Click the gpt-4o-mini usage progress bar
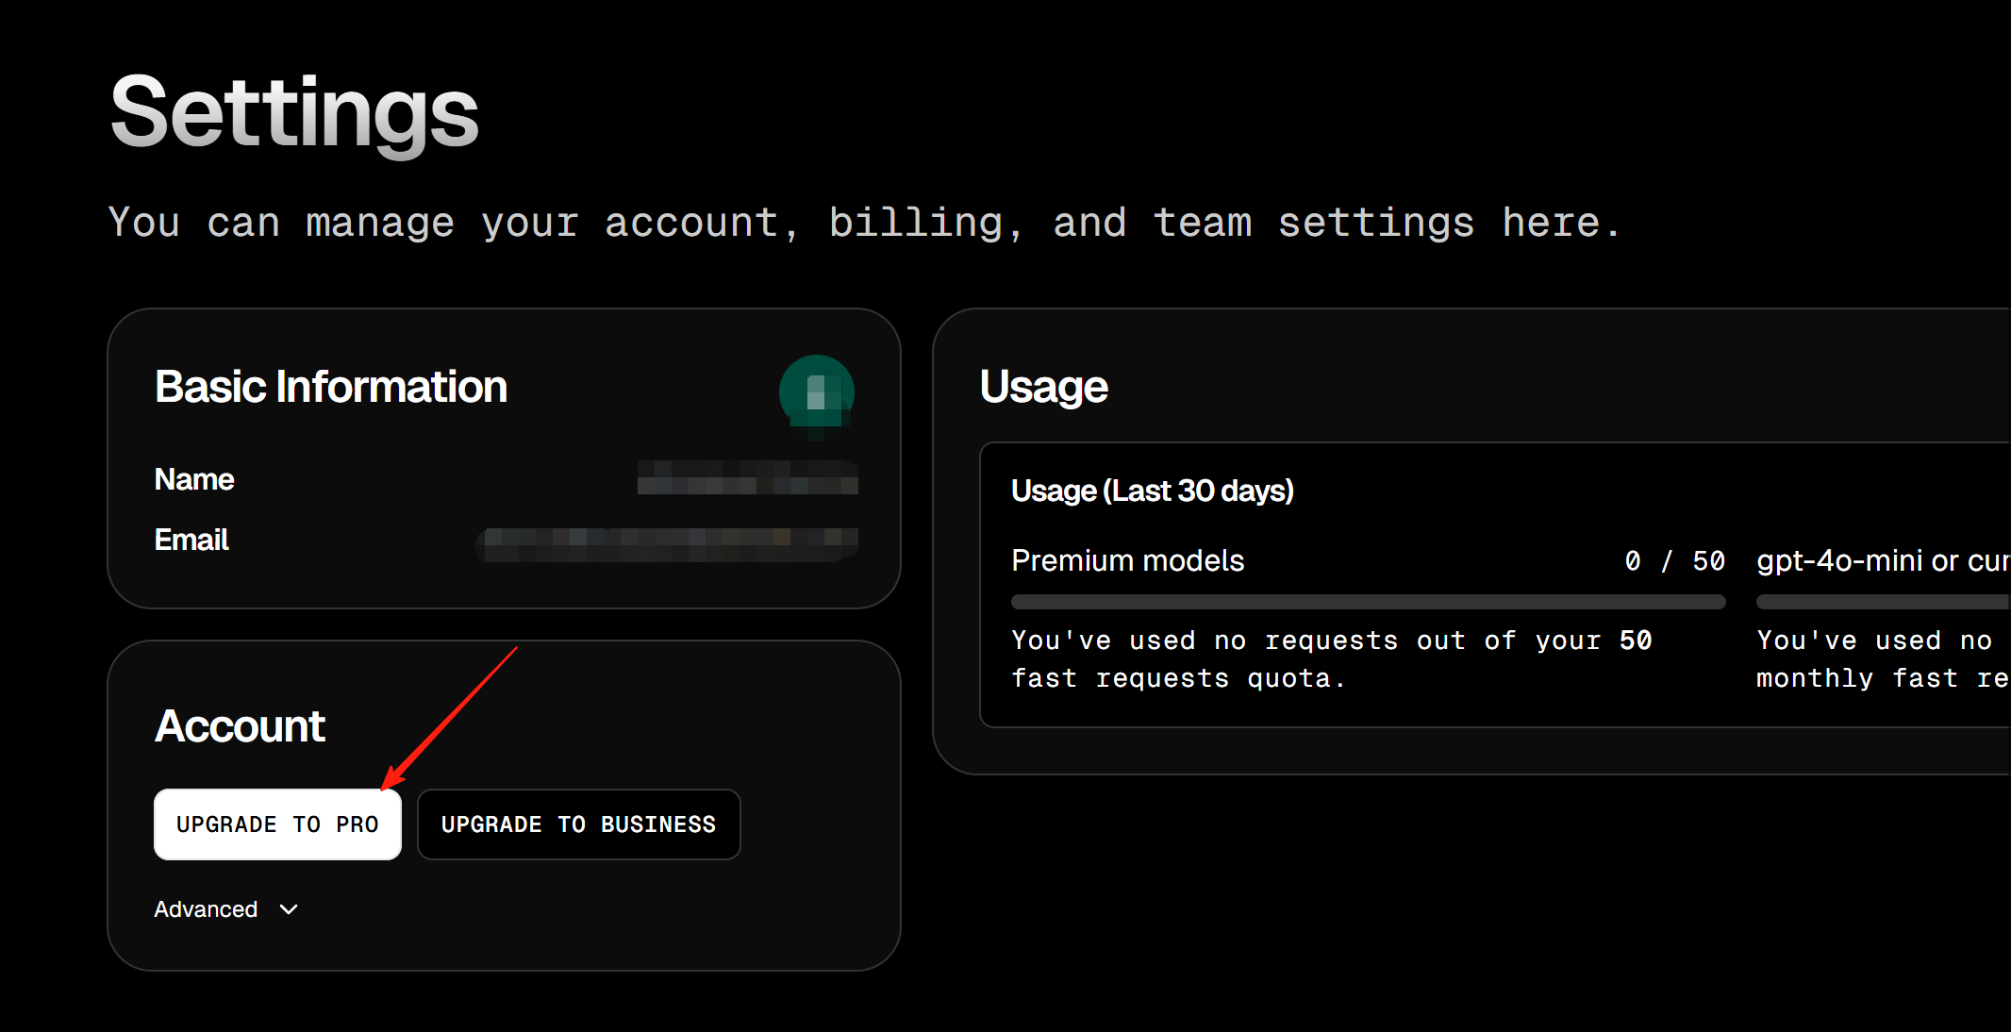This screenshot has width=2011, height=1032. tap(1883, 602)
